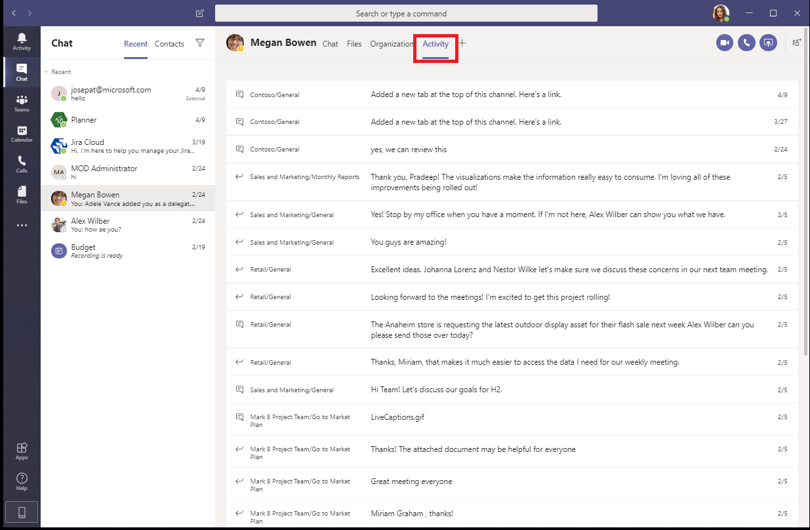Screen dimensions: 810x530
Task: Go back using the back arrow
Action: click(x=14, y=13)
